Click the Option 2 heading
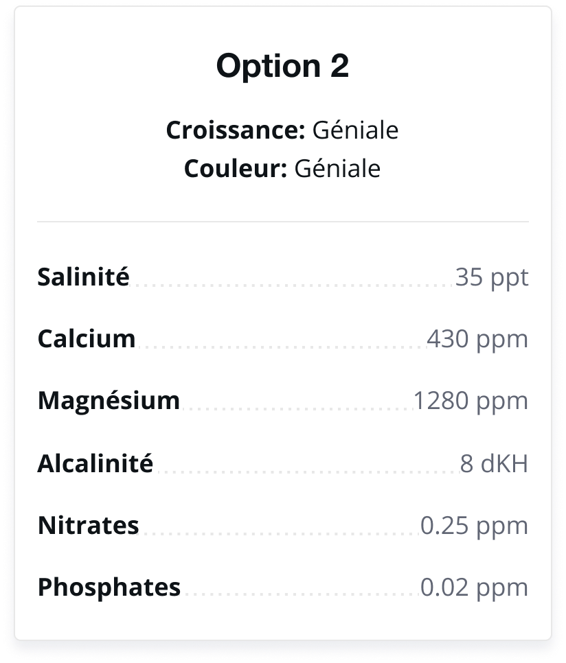The width and height of the screenshot is (566, 663). point(282,67)
